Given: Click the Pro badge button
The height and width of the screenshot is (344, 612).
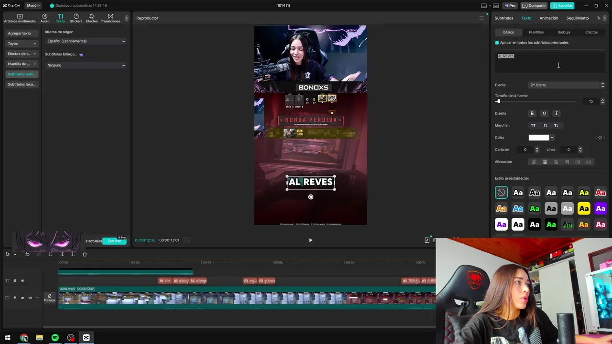Looking at the screenshot, I should tap(510, 6).
